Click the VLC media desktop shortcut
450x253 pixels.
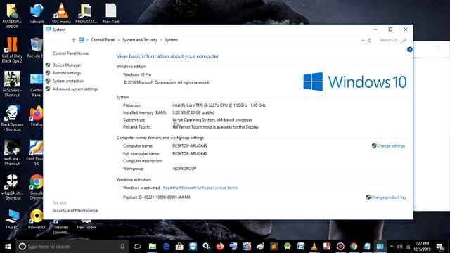[61, 13]
